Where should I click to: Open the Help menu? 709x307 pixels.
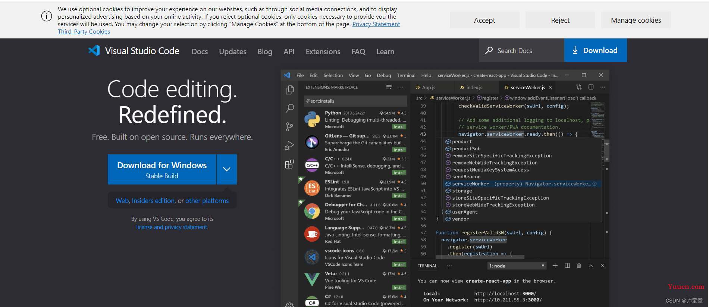coord(426,75)
